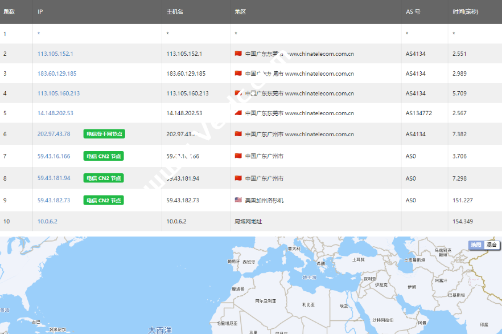Switch map to 地图 view

475,245
